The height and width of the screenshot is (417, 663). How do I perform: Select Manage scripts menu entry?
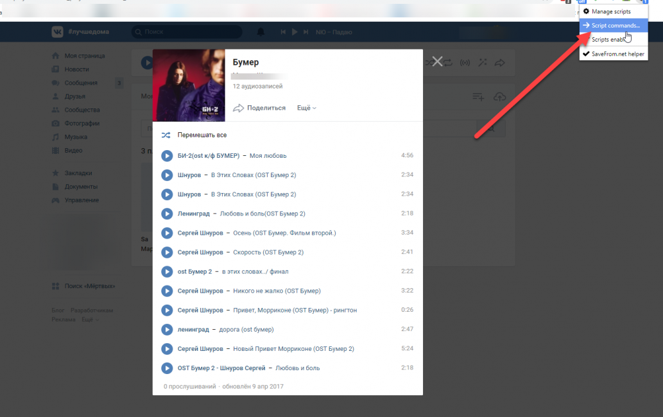(x=610, y=12)
